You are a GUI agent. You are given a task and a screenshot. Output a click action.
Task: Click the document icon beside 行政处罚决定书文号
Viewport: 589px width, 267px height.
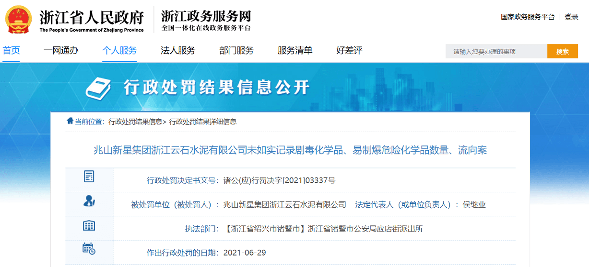tap(89, 176)
